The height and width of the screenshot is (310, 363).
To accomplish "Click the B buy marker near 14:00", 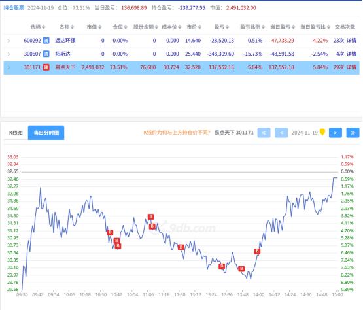I will [257, 251].
